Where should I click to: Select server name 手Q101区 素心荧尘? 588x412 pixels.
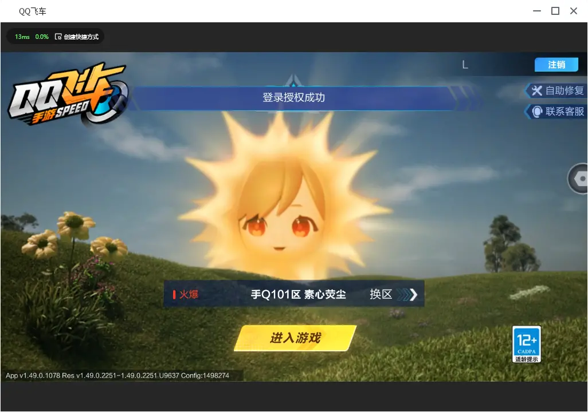pos(298,294)
